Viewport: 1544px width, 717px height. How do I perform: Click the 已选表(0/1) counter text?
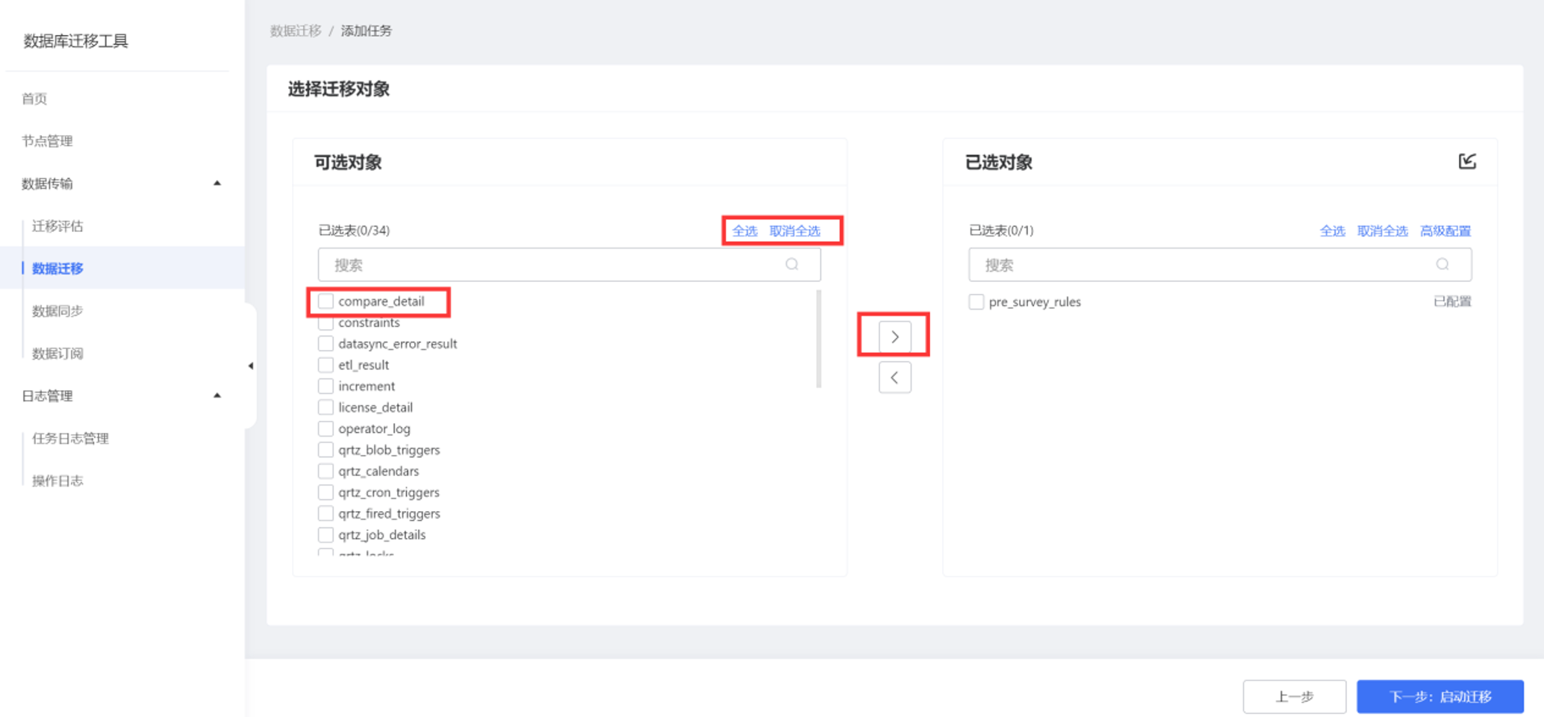[x=1001, y=231]
